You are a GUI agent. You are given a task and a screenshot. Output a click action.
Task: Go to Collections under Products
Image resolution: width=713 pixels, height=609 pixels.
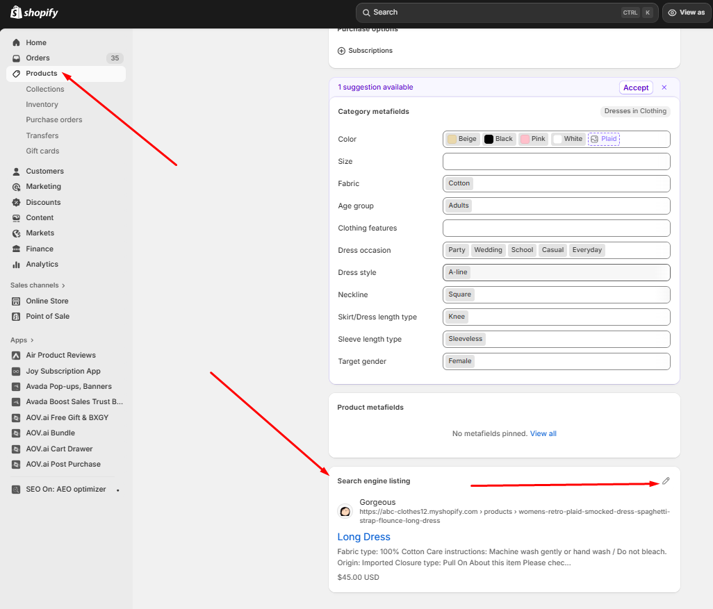(x=45, y=89)
